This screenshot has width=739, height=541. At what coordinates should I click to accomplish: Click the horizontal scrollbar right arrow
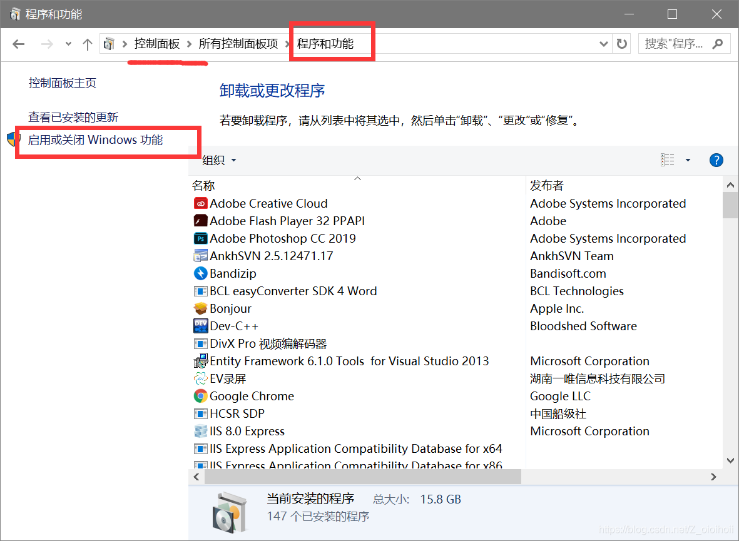pos(713,477)
